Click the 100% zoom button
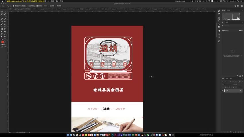 (x=45, y=6)
